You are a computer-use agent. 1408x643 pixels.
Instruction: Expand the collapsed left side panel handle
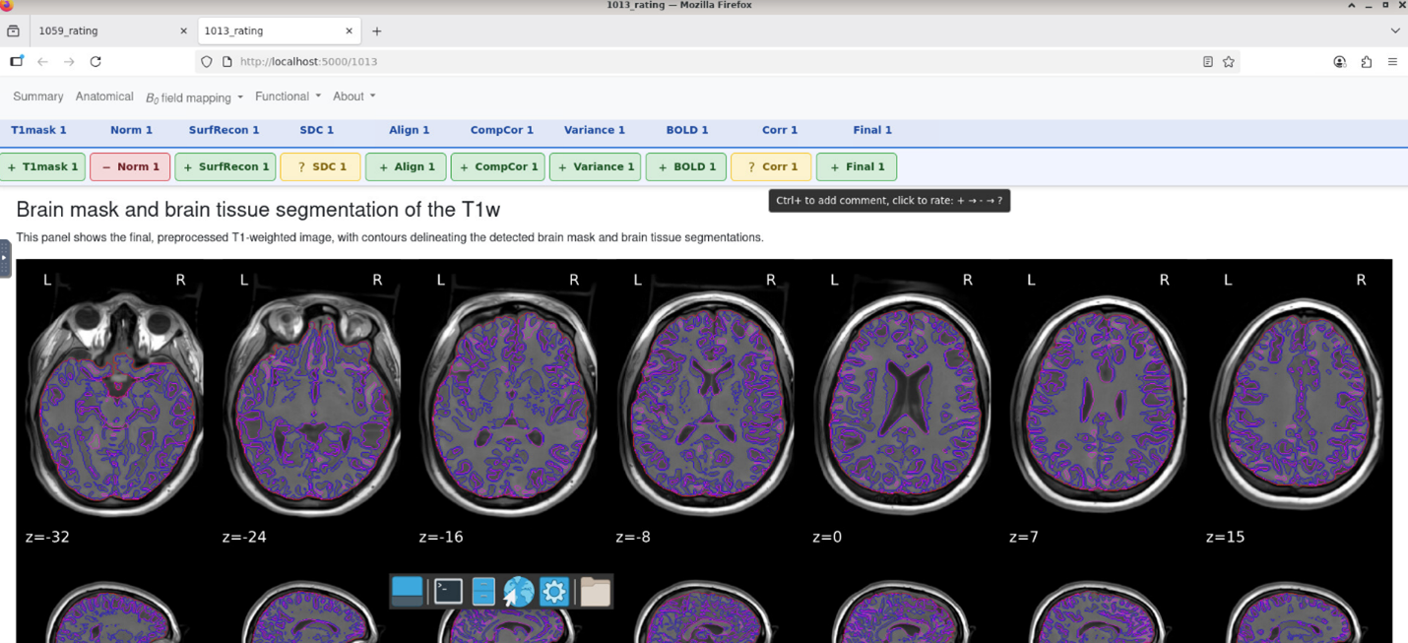click(5, 258)
